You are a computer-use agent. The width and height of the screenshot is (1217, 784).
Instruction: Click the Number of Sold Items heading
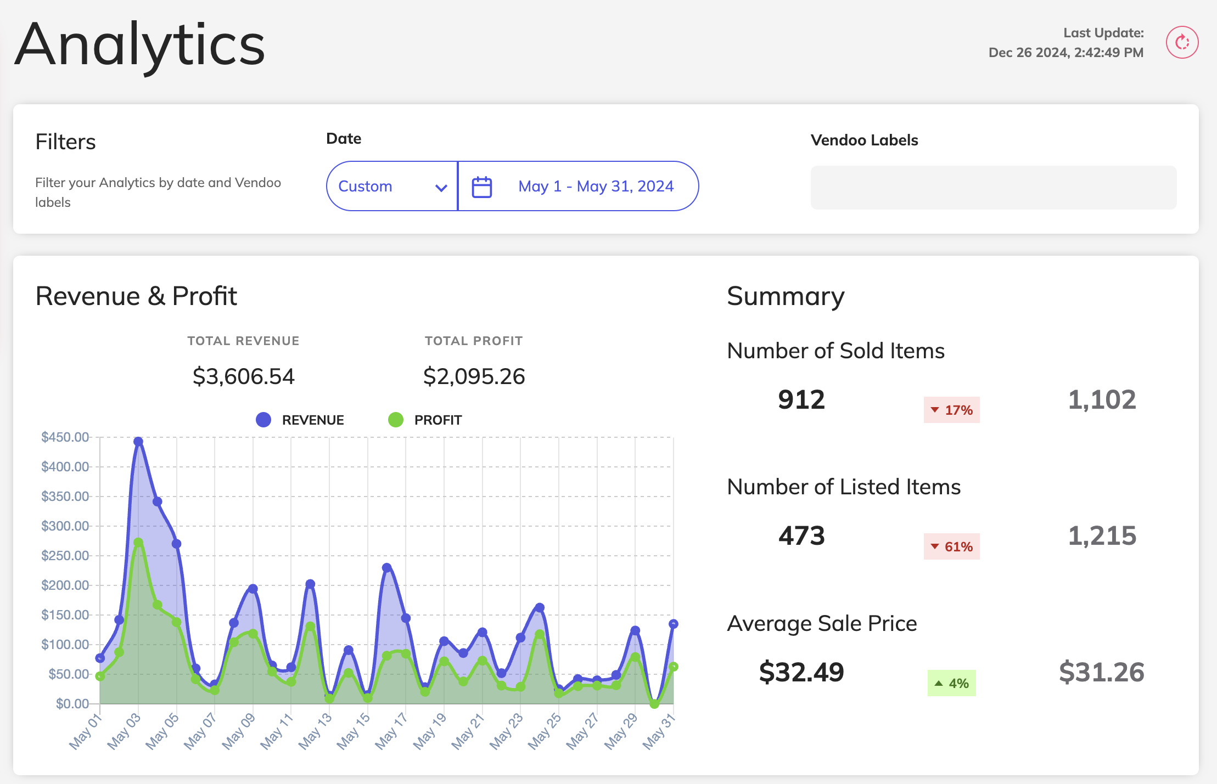point(835,351)
